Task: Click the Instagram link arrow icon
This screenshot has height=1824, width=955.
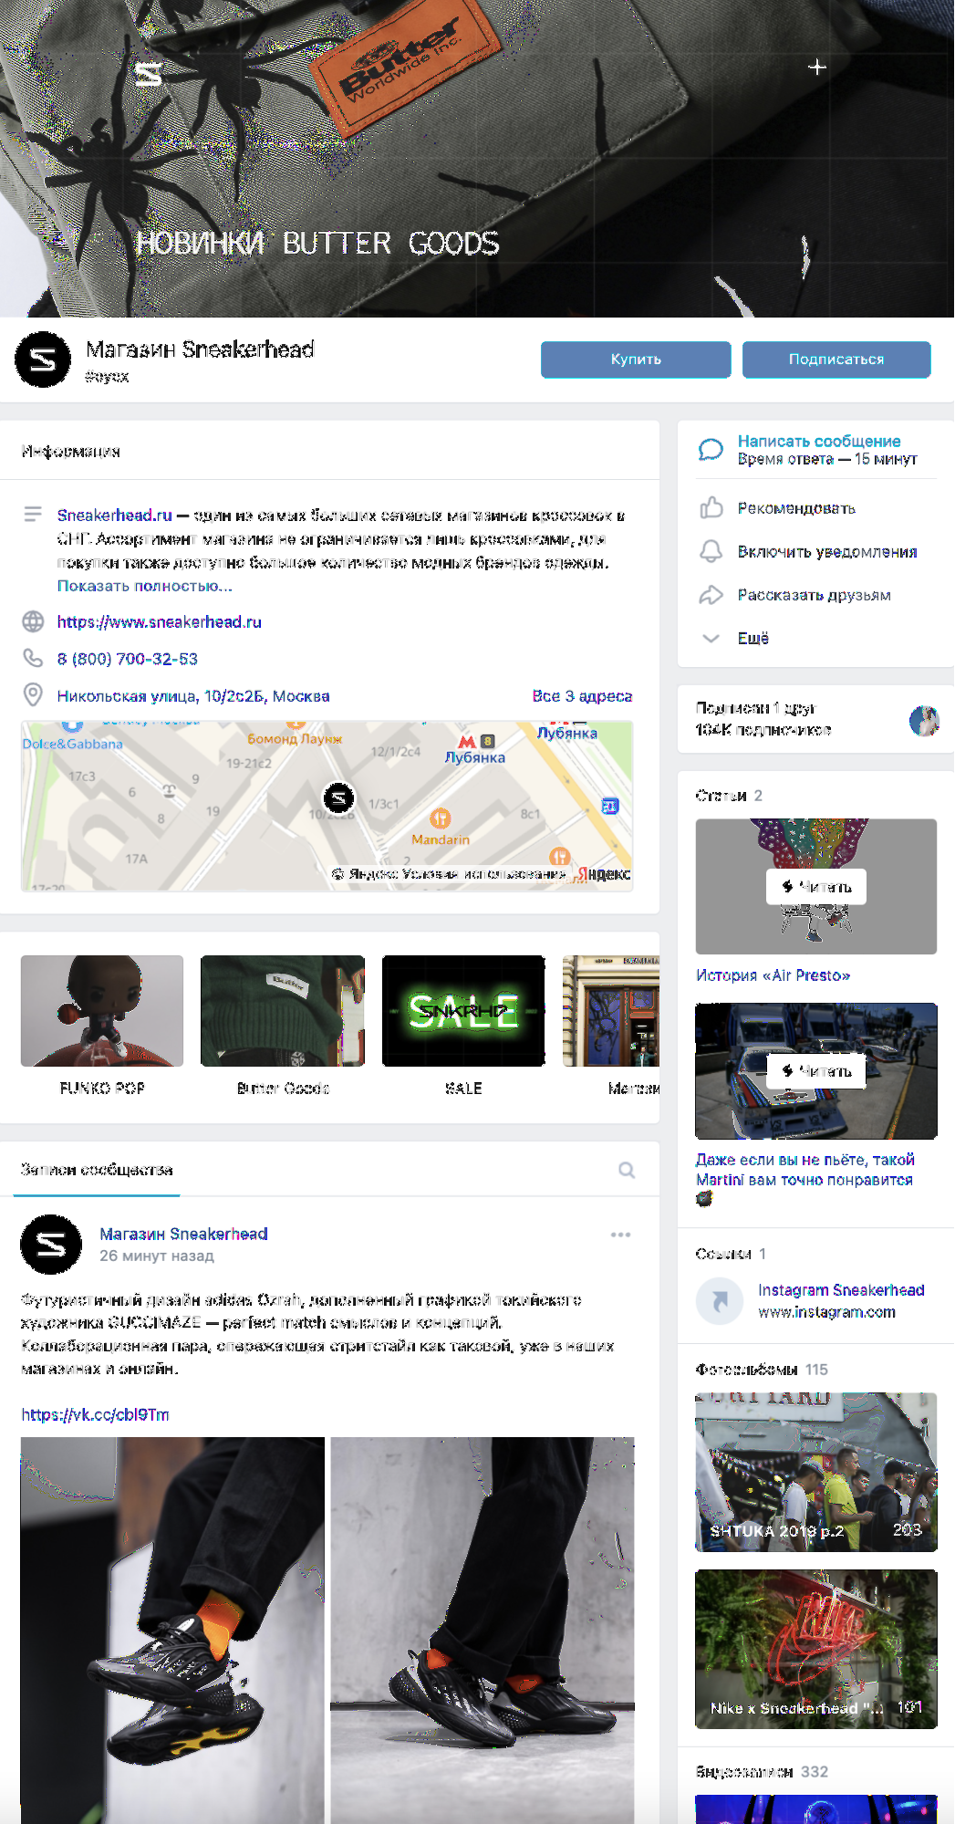Action: tap(720, 1301)
